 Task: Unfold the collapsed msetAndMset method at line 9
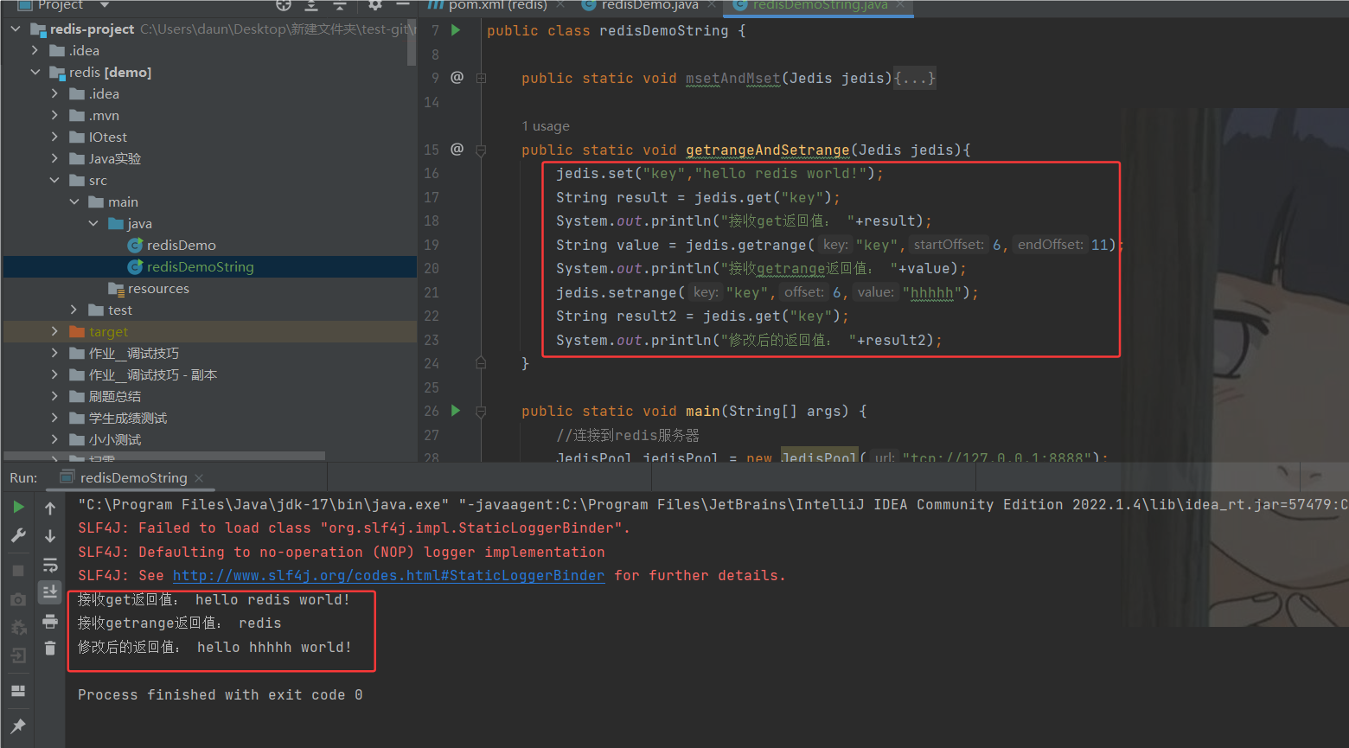[x=481, y=78]
